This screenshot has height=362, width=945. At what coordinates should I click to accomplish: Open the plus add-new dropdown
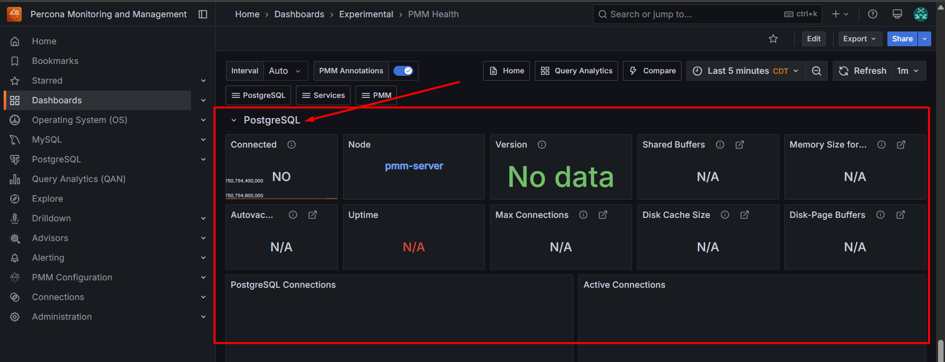(x=840, y=14)
